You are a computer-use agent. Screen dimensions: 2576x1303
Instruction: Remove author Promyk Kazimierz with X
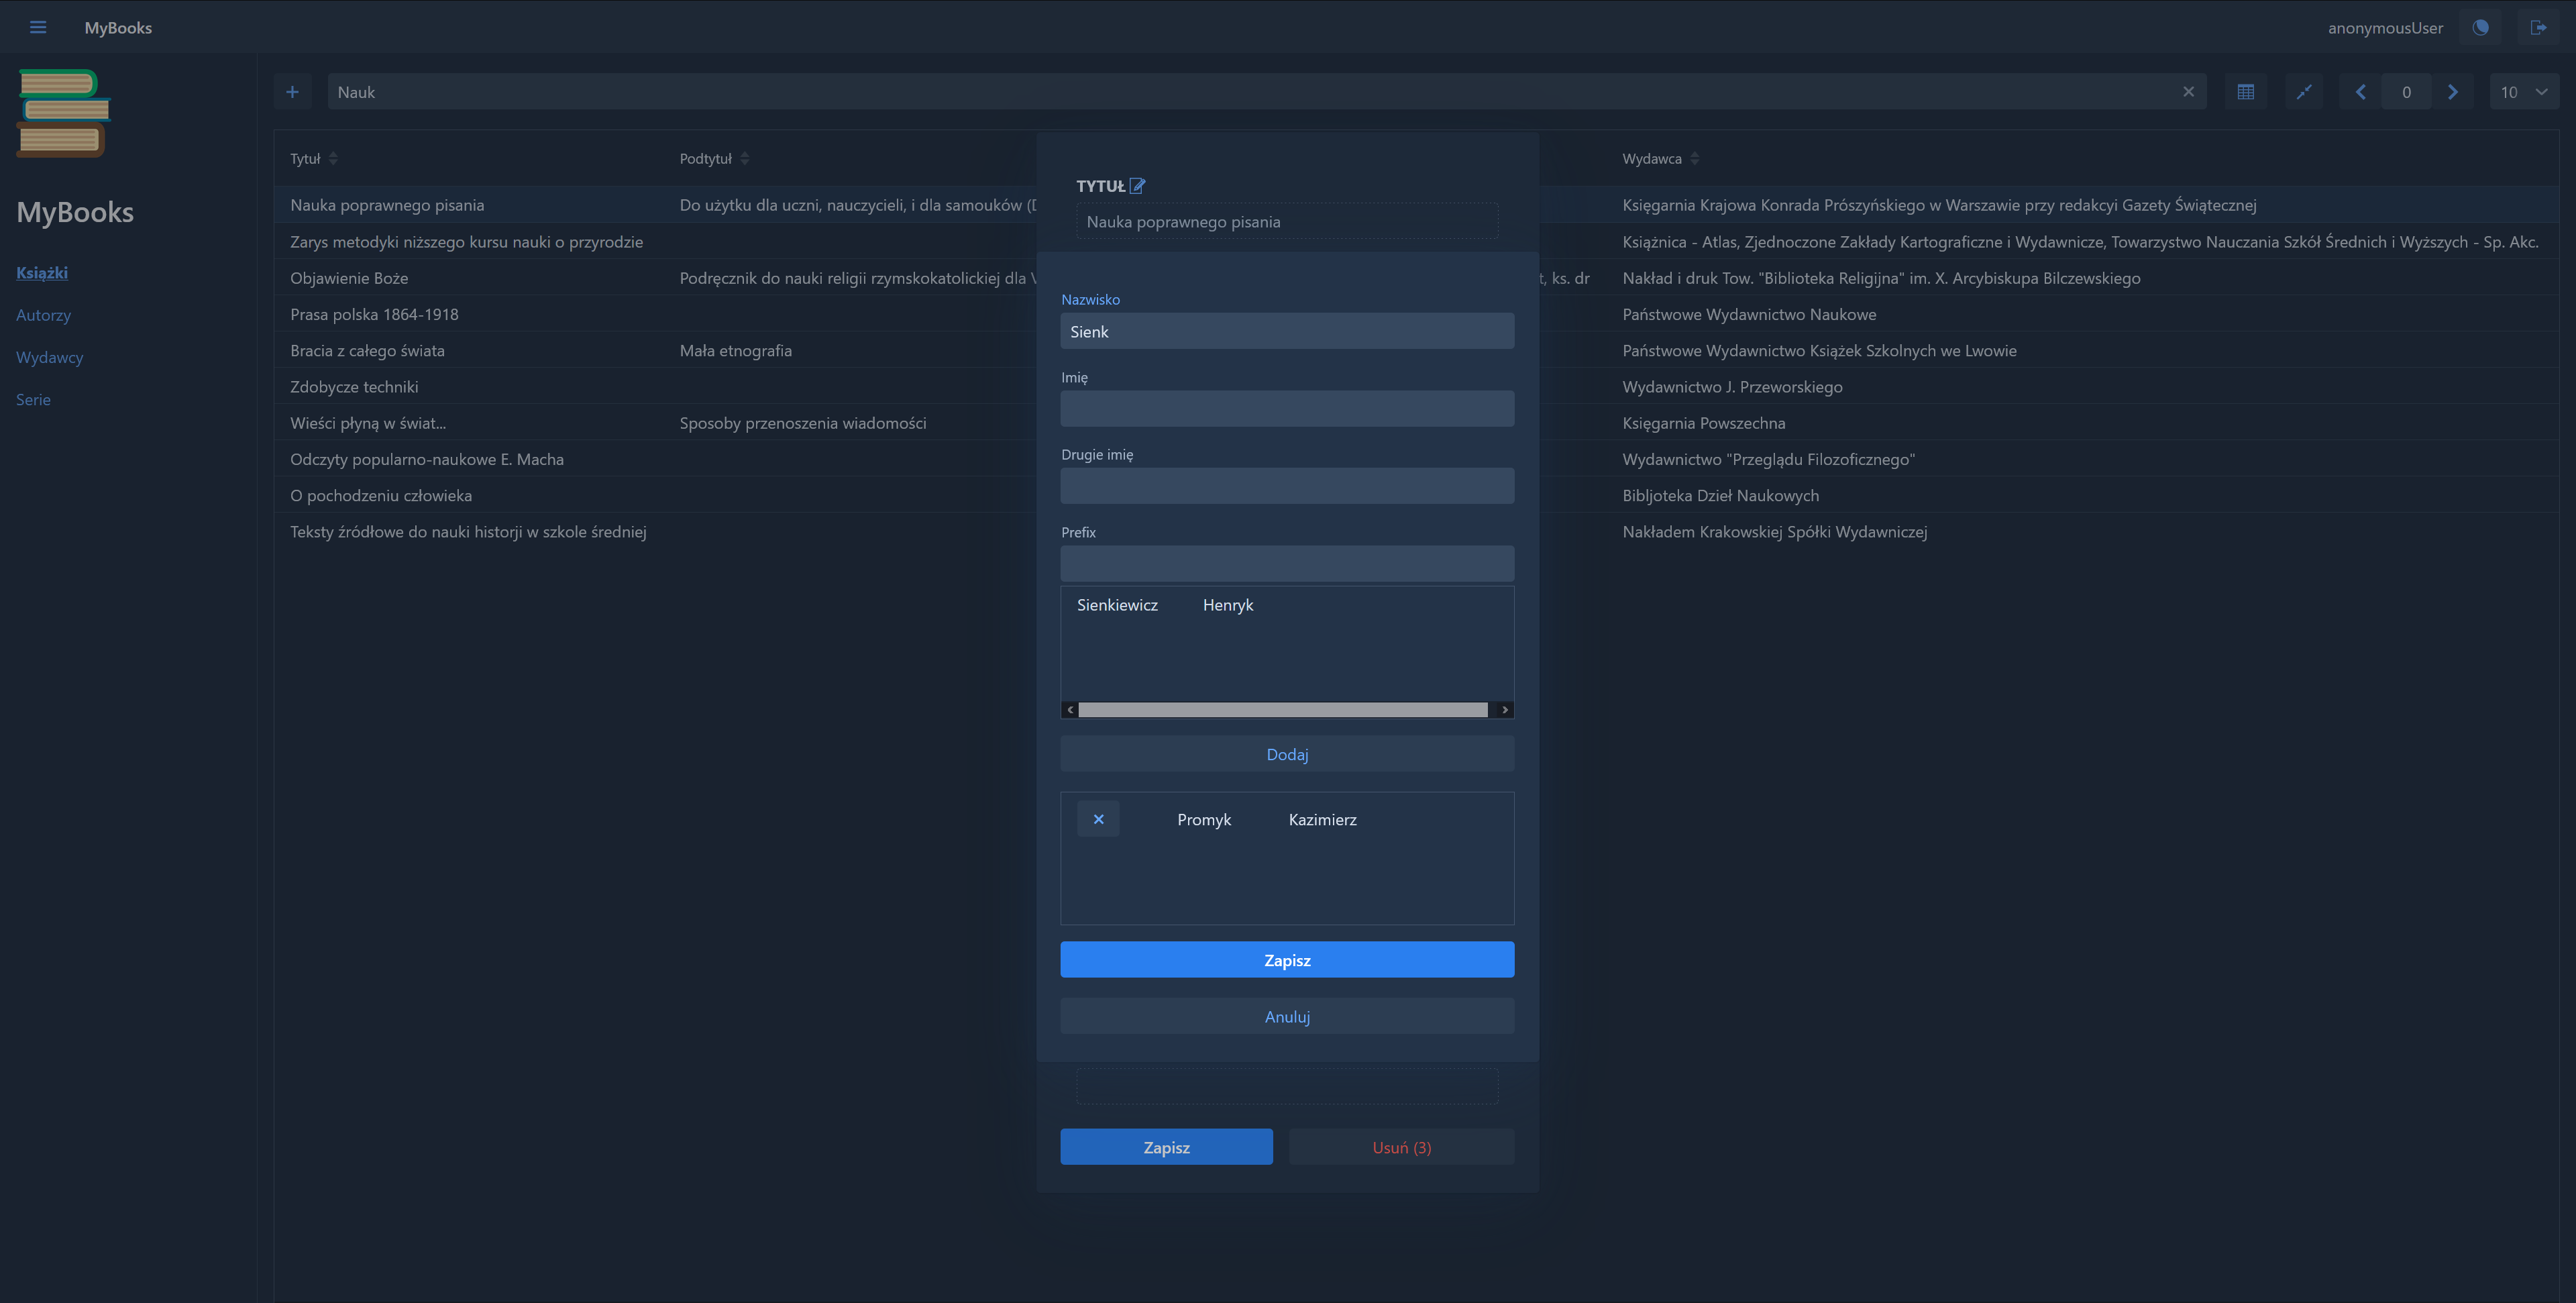[x=1098, y=819]
